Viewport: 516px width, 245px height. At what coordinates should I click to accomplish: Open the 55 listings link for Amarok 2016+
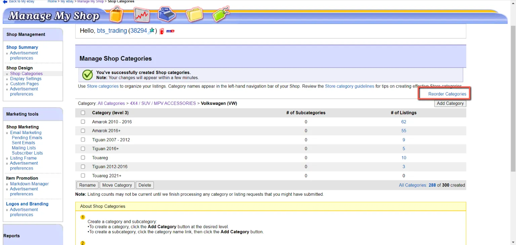coord(404,131)
